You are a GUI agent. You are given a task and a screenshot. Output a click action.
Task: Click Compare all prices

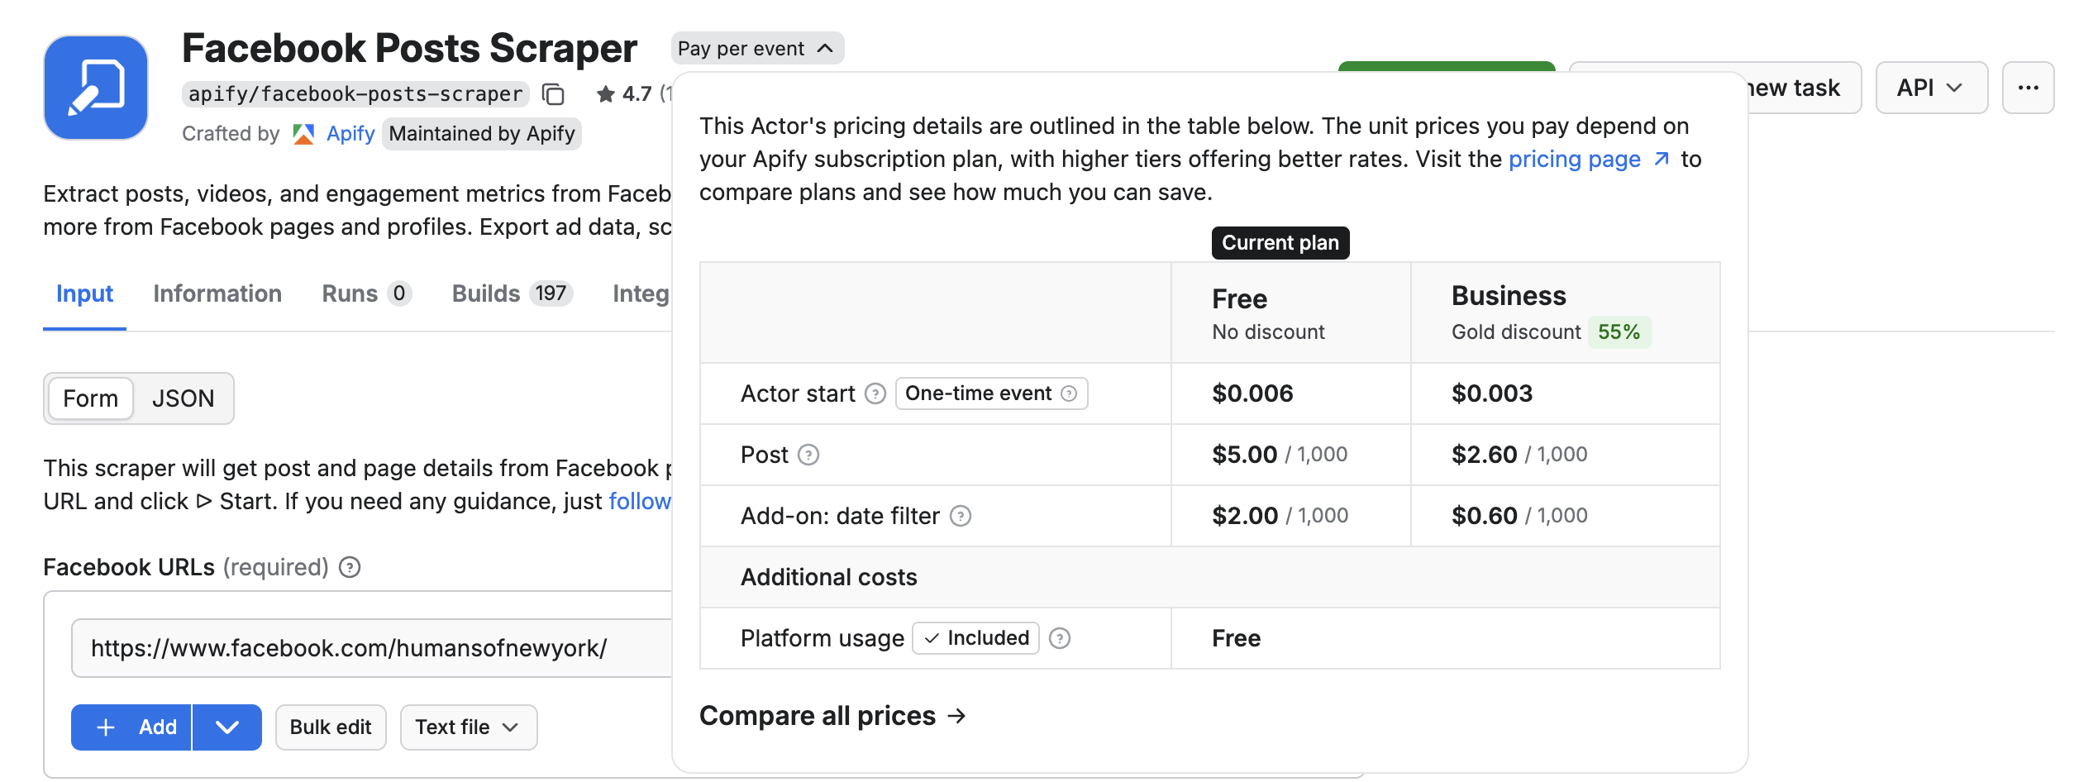click(831, 716)
